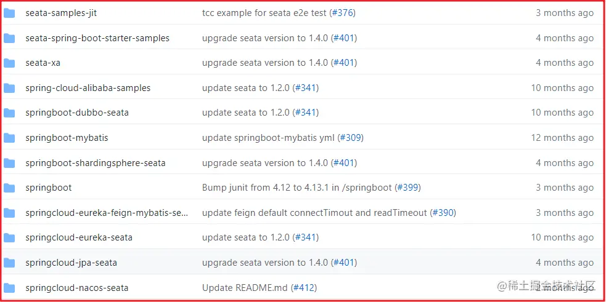Open the springcloud-nacos-seata folder
This screenshot has height=302, width=606.
pyautogui.click(x=77, y=288)
